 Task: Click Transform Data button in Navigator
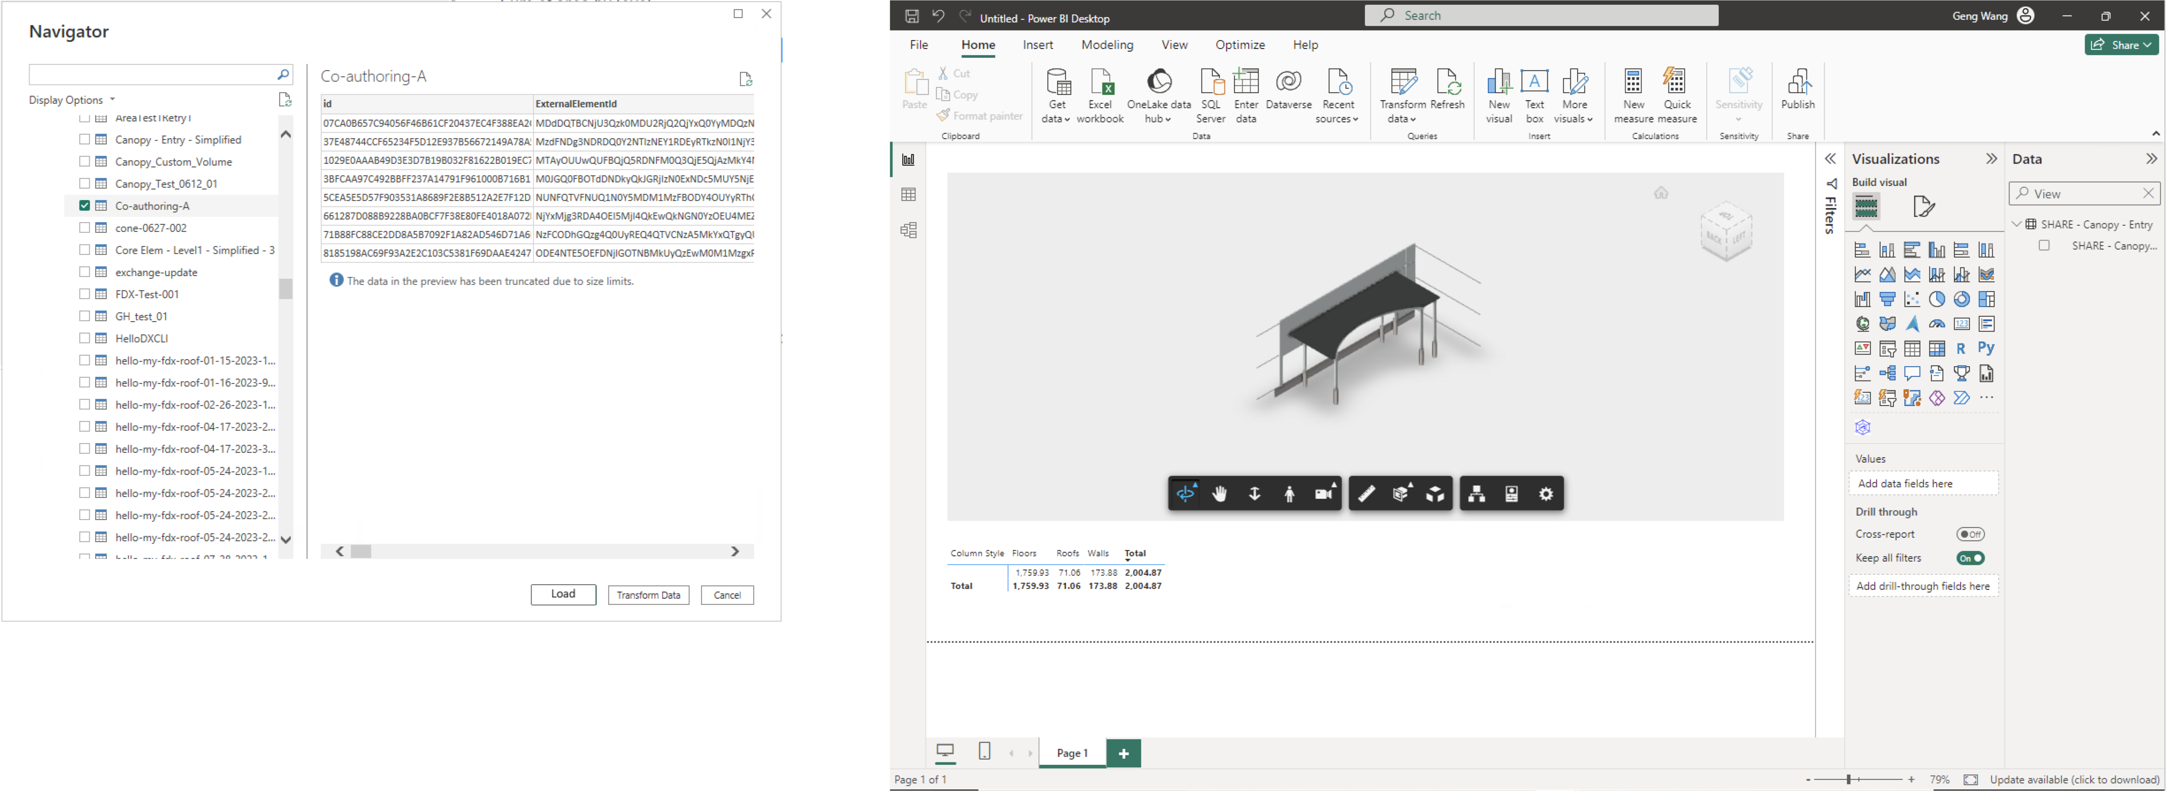click(648, 594)
